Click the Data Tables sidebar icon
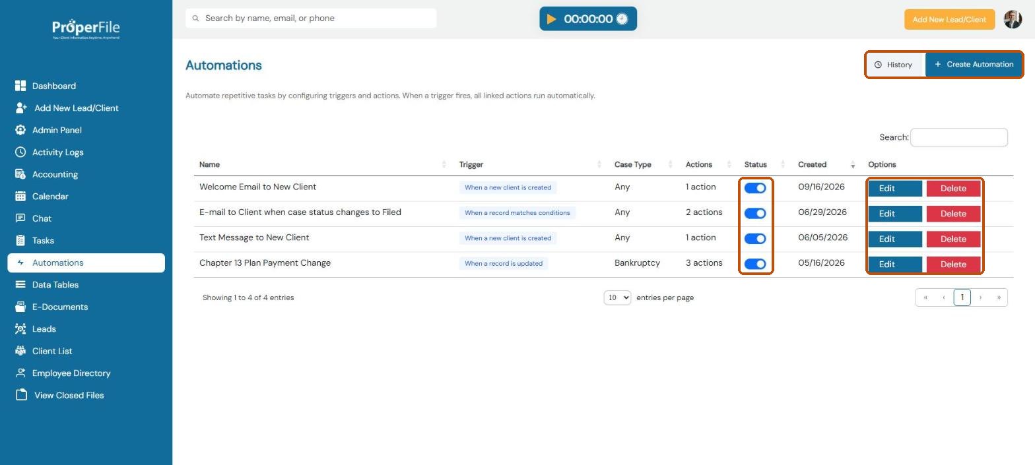The height and width of the screenshot is (465, 1035). coord(20,284)
